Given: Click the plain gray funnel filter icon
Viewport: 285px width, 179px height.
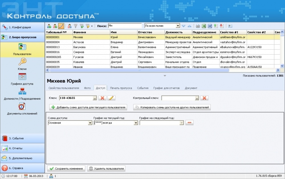Looking at the screenshot, I should tap(76, 26).
